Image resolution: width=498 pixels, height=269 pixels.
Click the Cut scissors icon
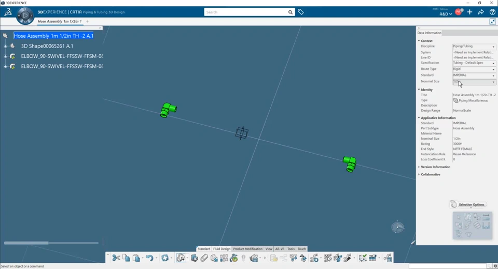[116, 258]
